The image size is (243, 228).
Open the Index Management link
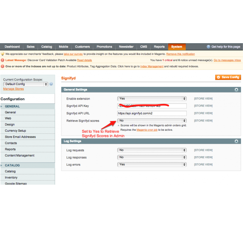coord(152,66)
